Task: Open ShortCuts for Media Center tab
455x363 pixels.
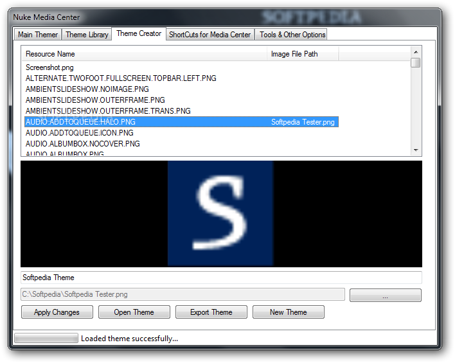Action: pos(210,35)
